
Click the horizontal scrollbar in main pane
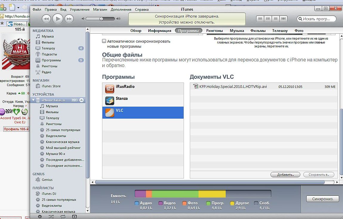click(210, 182)
